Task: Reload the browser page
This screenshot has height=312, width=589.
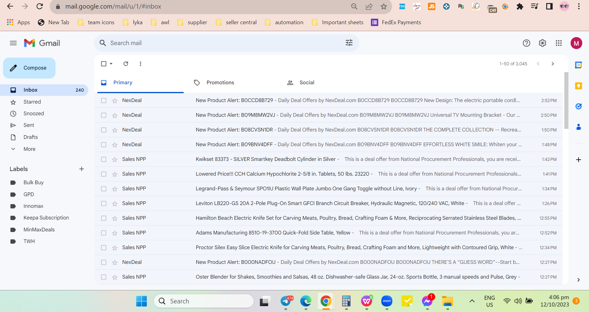Action: [x=40, y=6]
